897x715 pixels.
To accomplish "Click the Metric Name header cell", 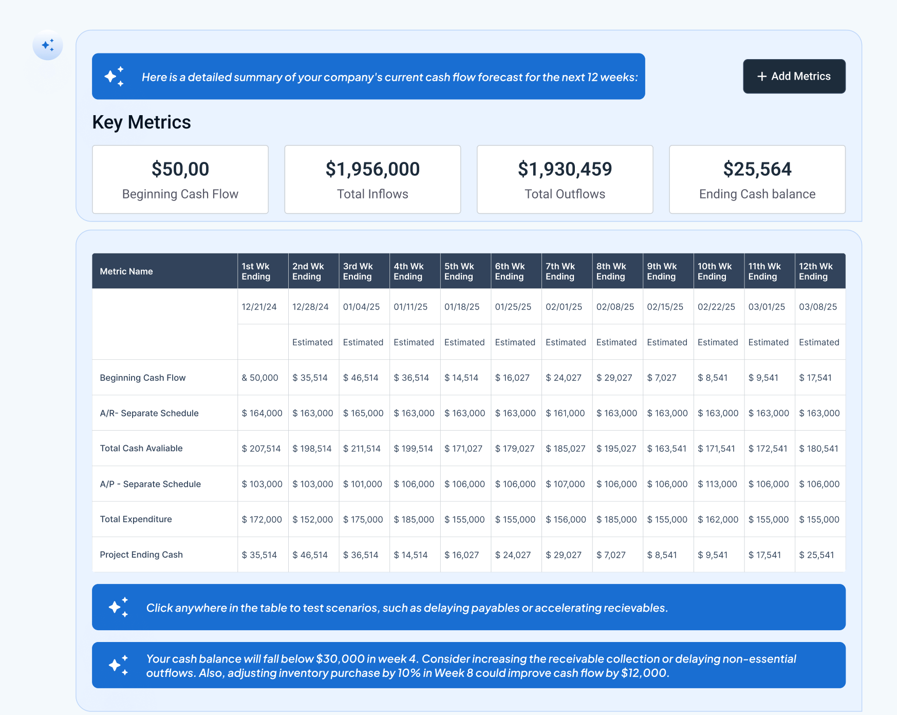I will tap(126, 271).
